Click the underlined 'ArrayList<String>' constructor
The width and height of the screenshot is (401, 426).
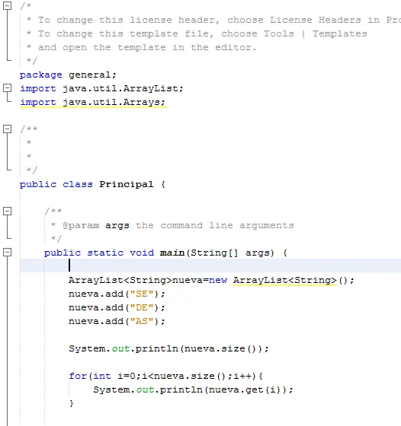click(285, 281)
